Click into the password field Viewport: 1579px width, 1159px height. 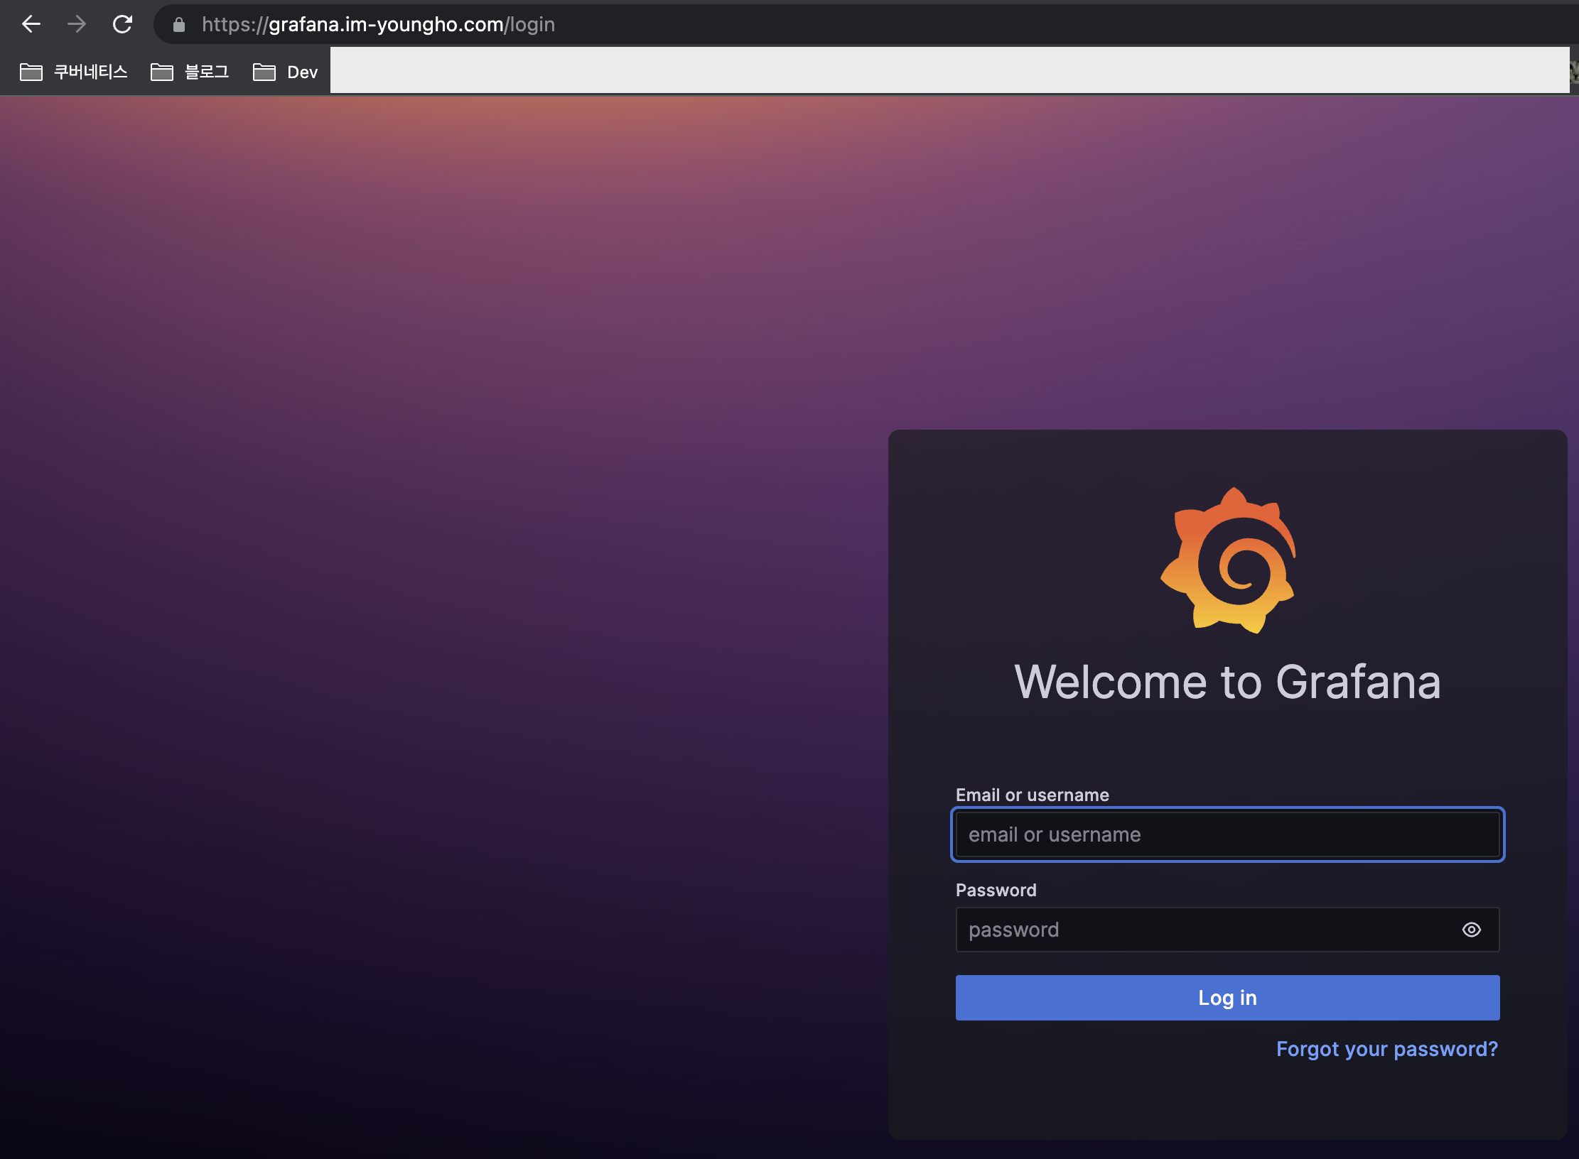tap(1201, 930)
